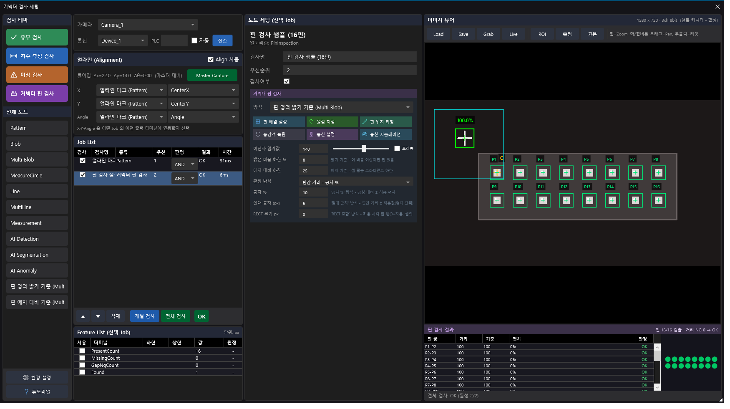Click the 전체 검사 button

176,317
